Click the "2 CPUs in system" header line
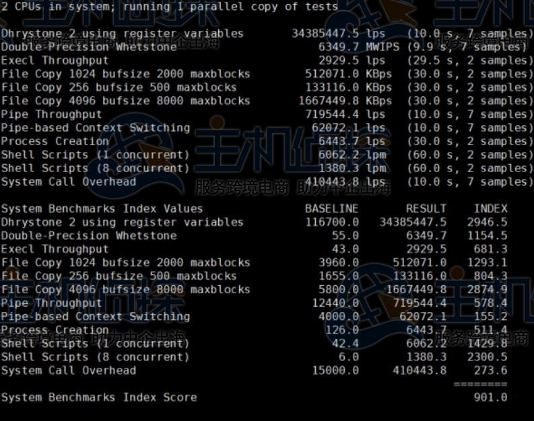This screenshot has width=534, height=421. (x=169, y=7)
